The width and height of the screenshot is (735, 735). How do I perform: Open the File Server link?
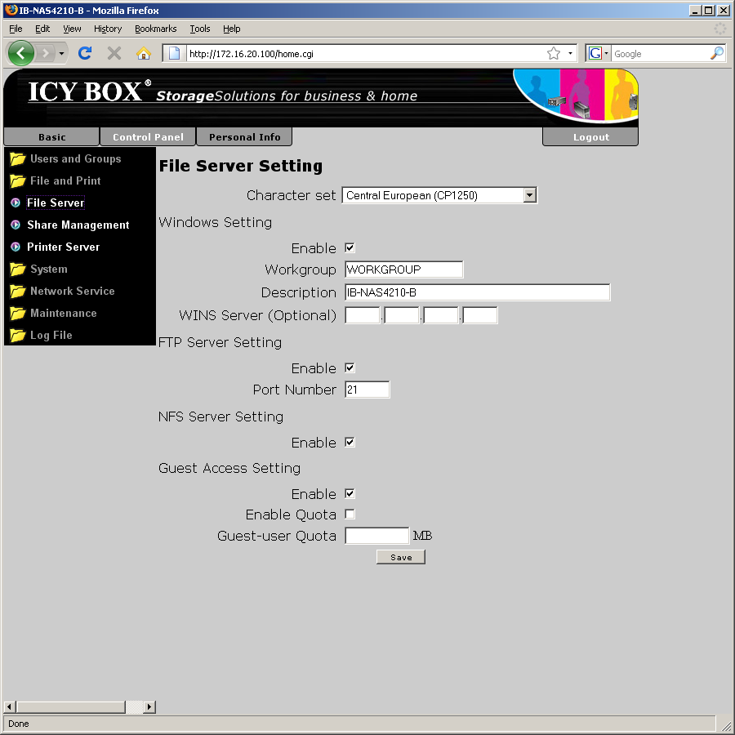[56, 203]
